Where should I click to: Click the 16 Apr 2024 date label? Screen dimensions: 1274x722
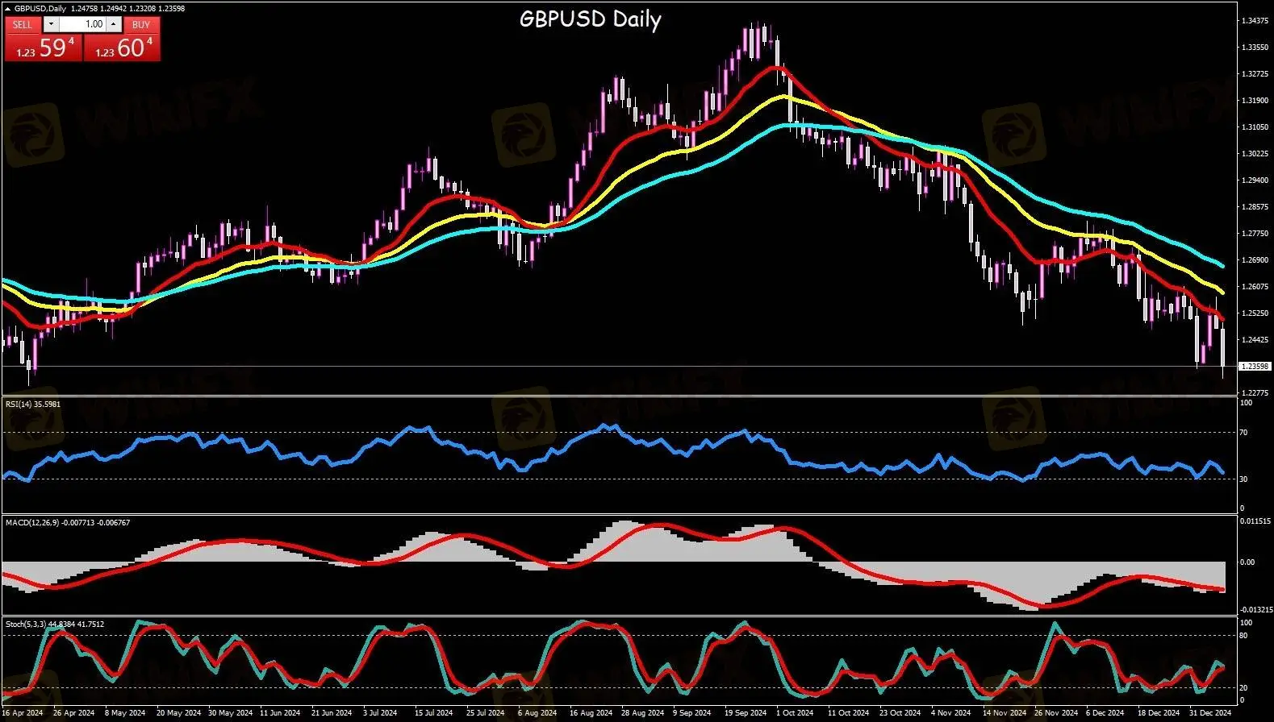[22, 713]
